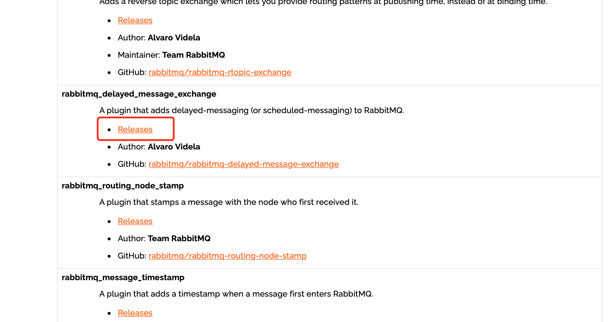
Task: Click the reverse topic exchange description line
Action: (323, 2)
